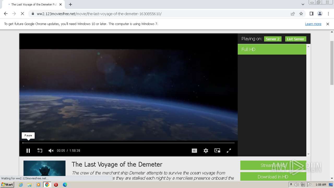Open Microsoft Edge taskbar icon
The image size is (334, 188).
click(65, 185)
